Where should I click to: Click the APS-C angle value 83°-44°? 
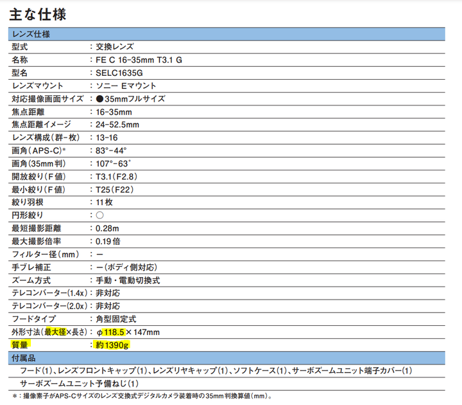[x=111, y=151]
